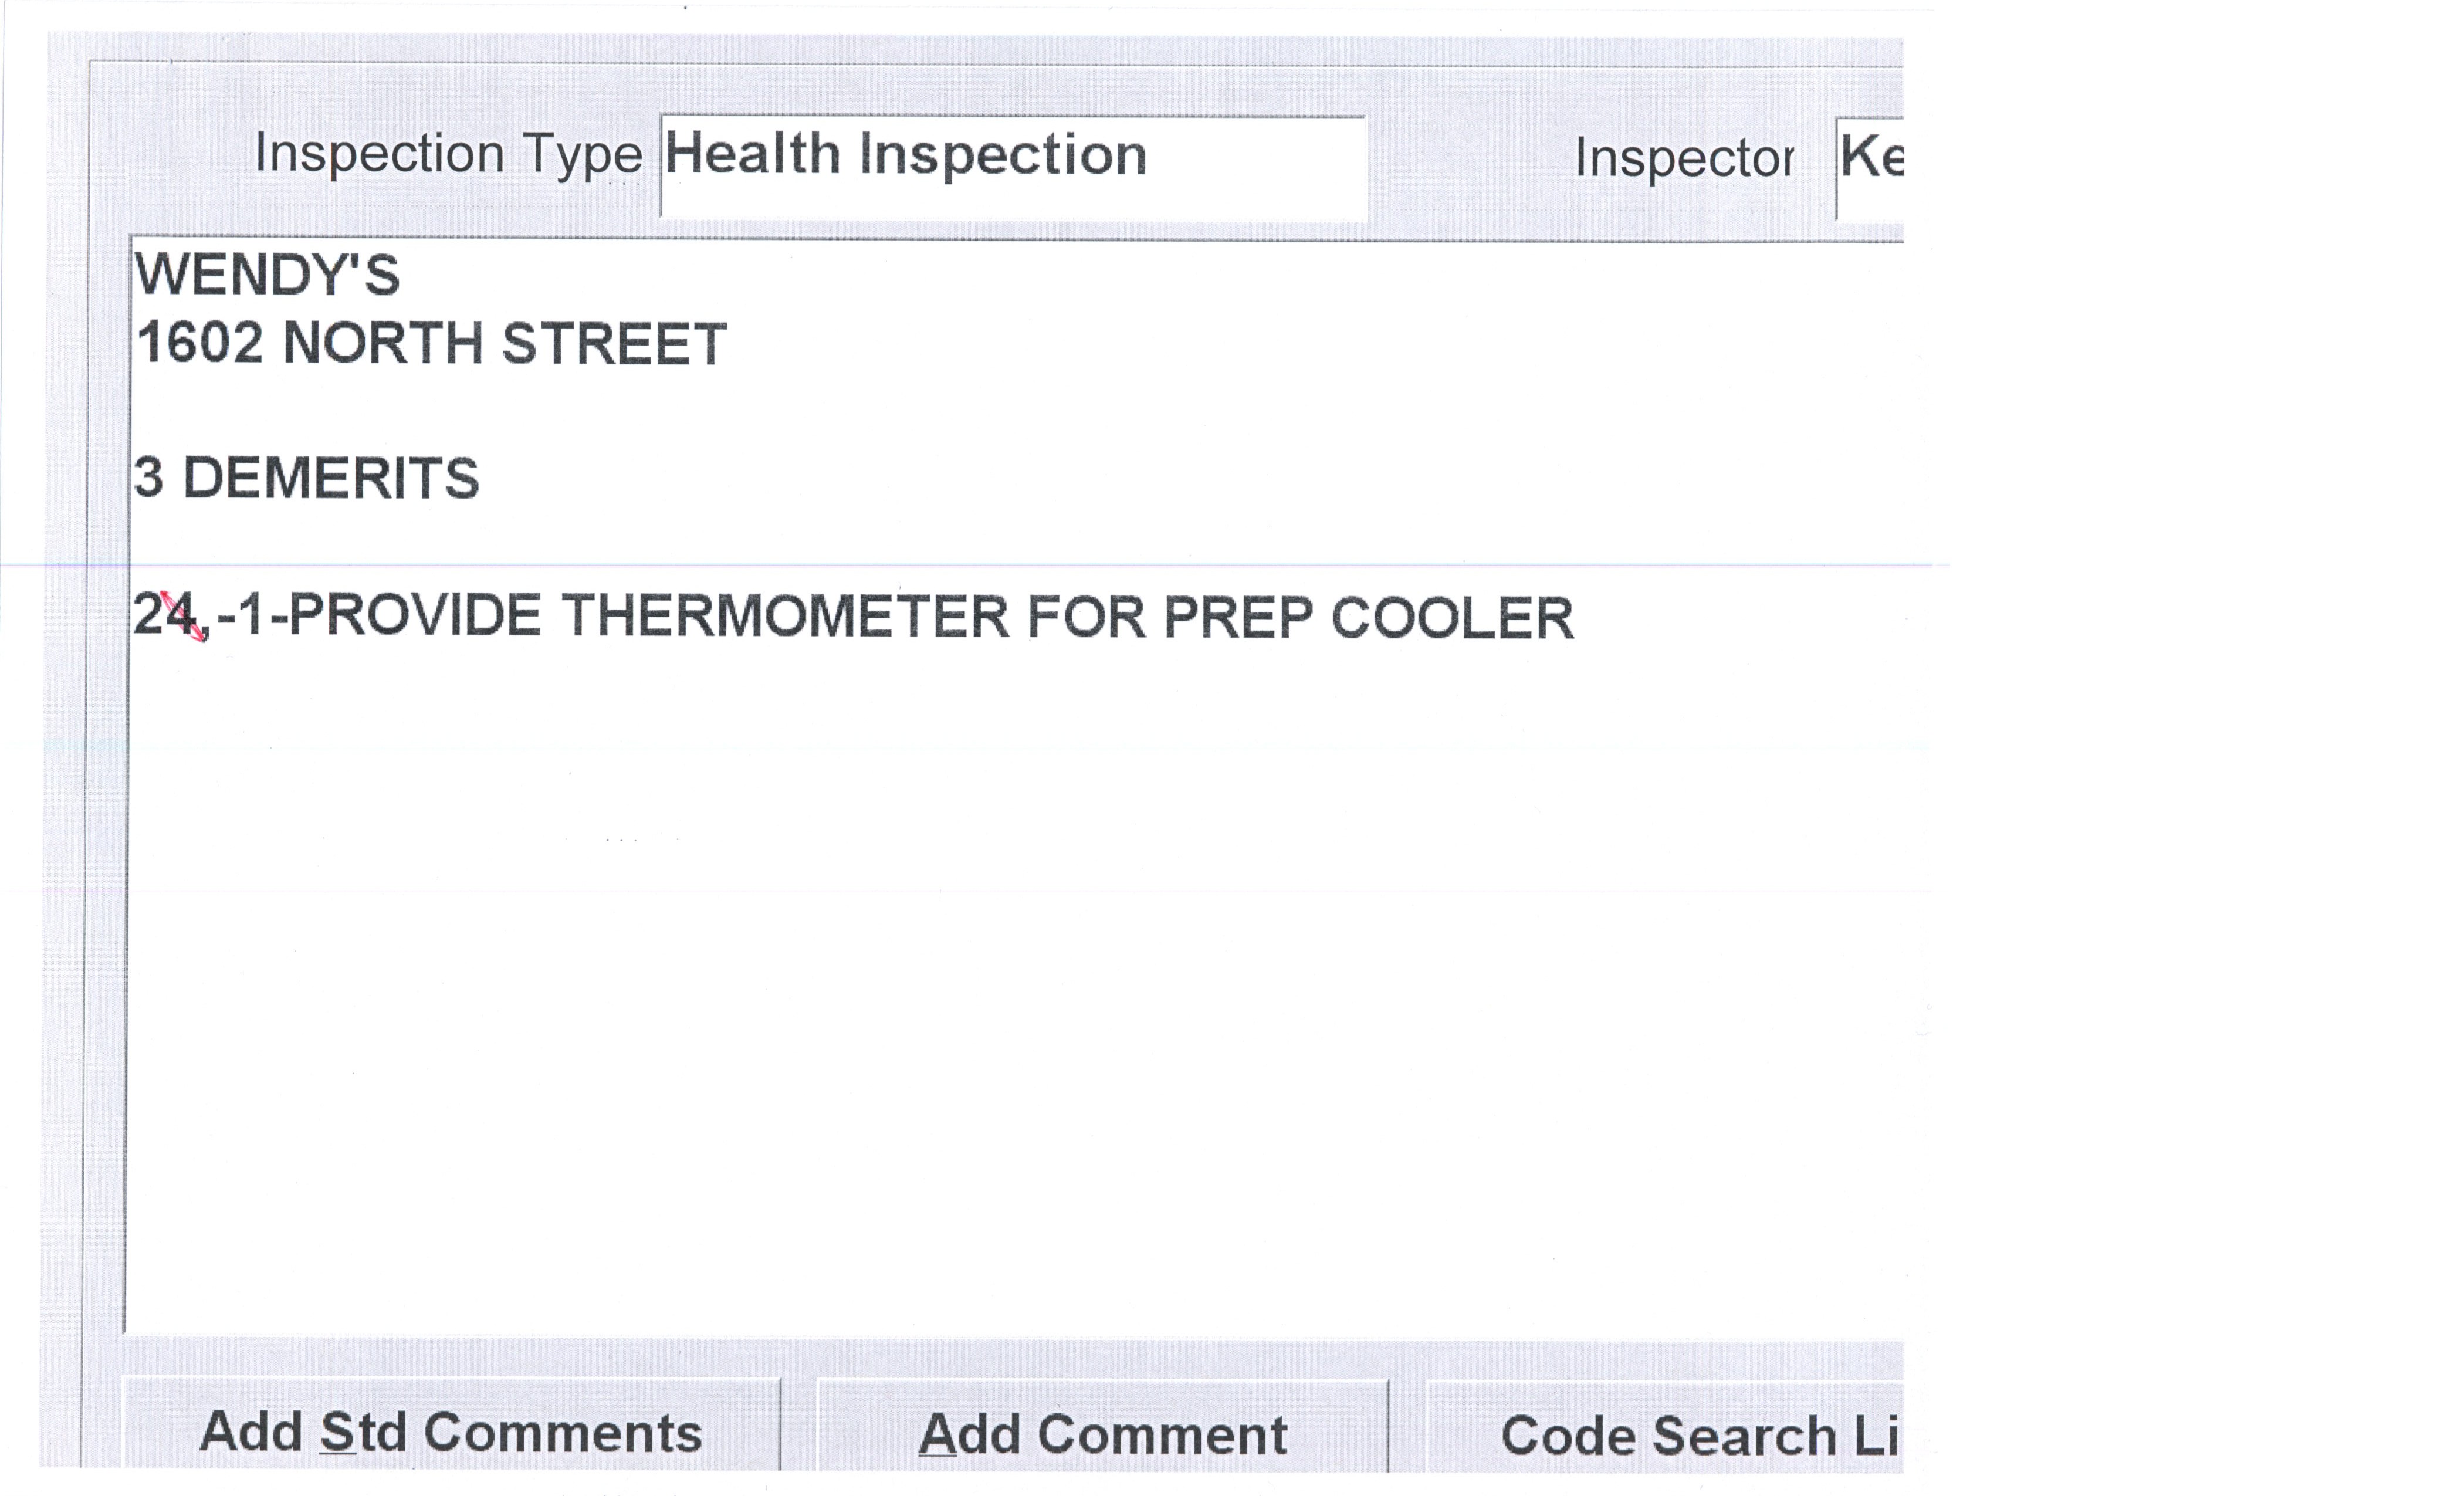The image size is (2464, 1496).
Task: Click the word PREP in the comment
Action: click(1237, 617)
